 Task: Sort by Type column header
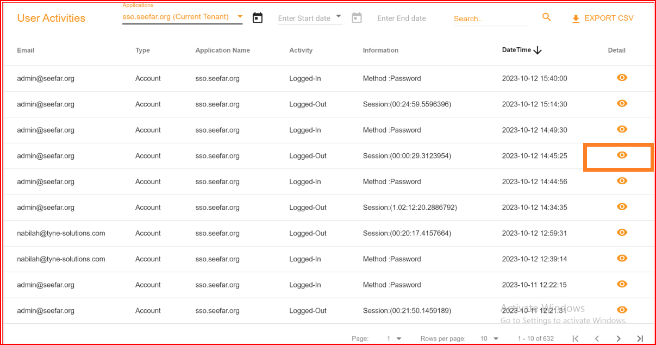coord(142,50)
